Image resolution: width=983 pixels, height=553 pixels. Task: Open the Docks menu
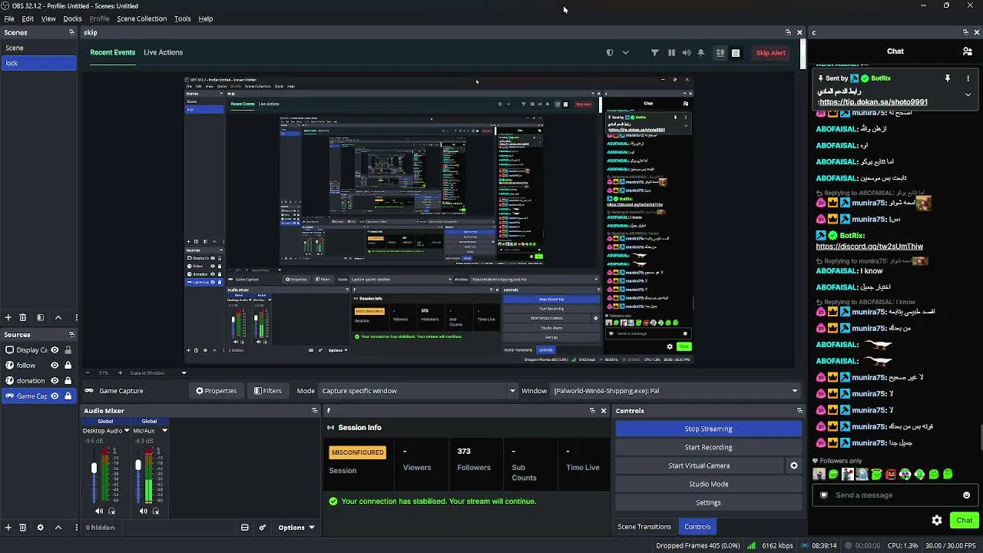coord(72,18)
